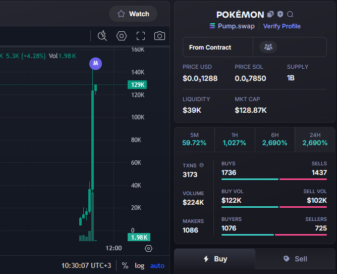337x274 pixels.
Task: Click the MKT CAP value $128.87K
Action: coord(251,110)
